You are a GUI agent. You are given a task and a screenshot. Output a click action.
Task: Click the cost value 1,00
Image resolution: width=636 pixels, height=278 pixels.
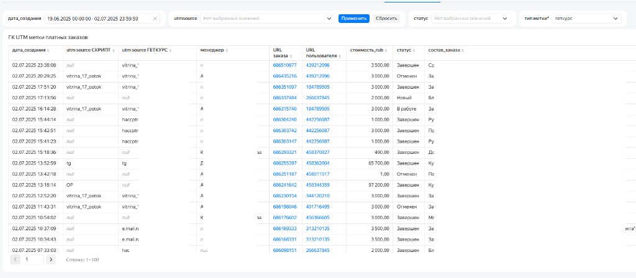(384, 174)
